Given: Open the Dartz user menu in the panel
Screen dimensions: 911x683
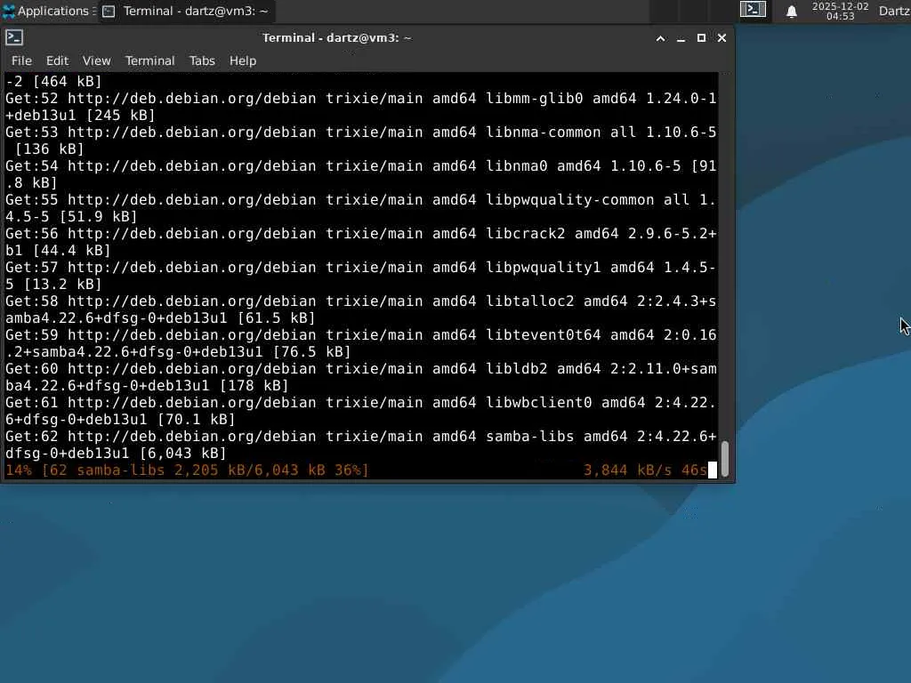Looking at the screenshot, I should (x=895, y=11).
